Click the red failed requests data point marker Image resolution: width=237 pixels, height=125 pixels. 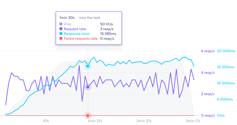tap(88, 116)
